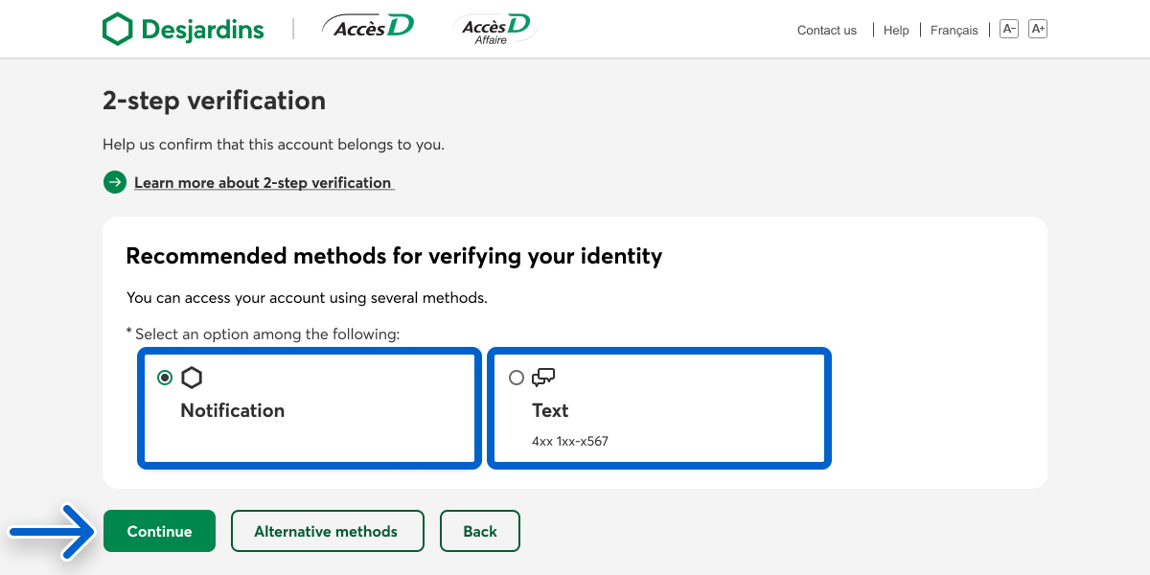Open the Help header item

click(896, 31)
